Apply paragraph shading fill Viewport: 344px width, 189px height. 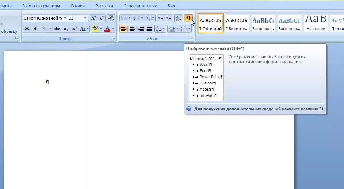pyautogui.click(x=172, y=29)
